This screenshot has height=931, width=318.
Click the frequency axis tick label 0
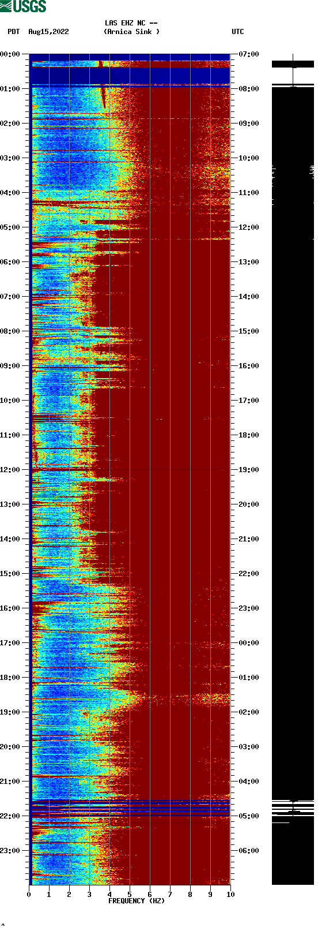tap(29, 895)
